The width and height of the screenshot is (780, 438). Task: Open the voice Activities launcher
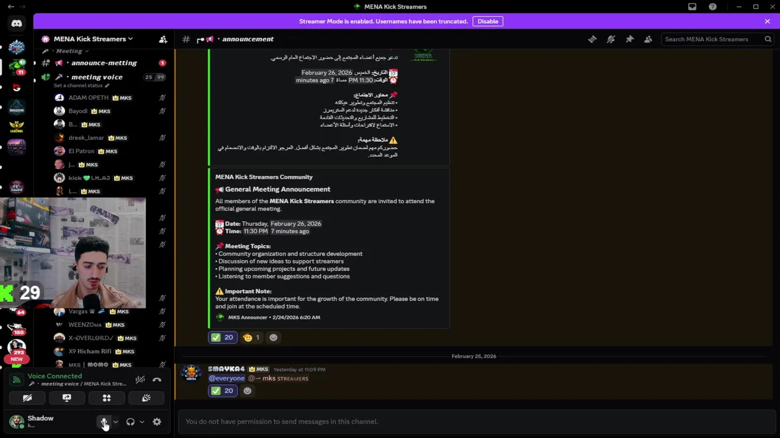[107, 398]
